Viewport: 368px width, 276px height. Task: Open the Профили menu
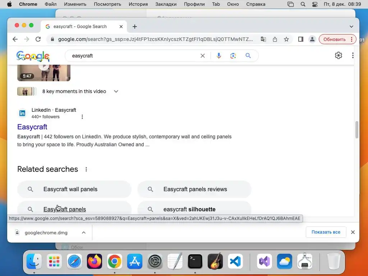tap(194, 4)
